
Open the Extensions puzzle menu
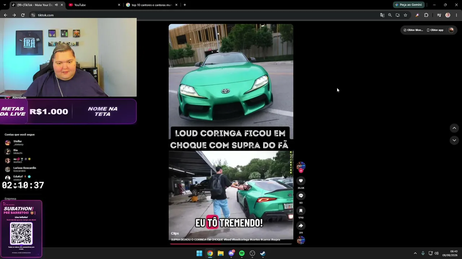click(x=426, y=15)
